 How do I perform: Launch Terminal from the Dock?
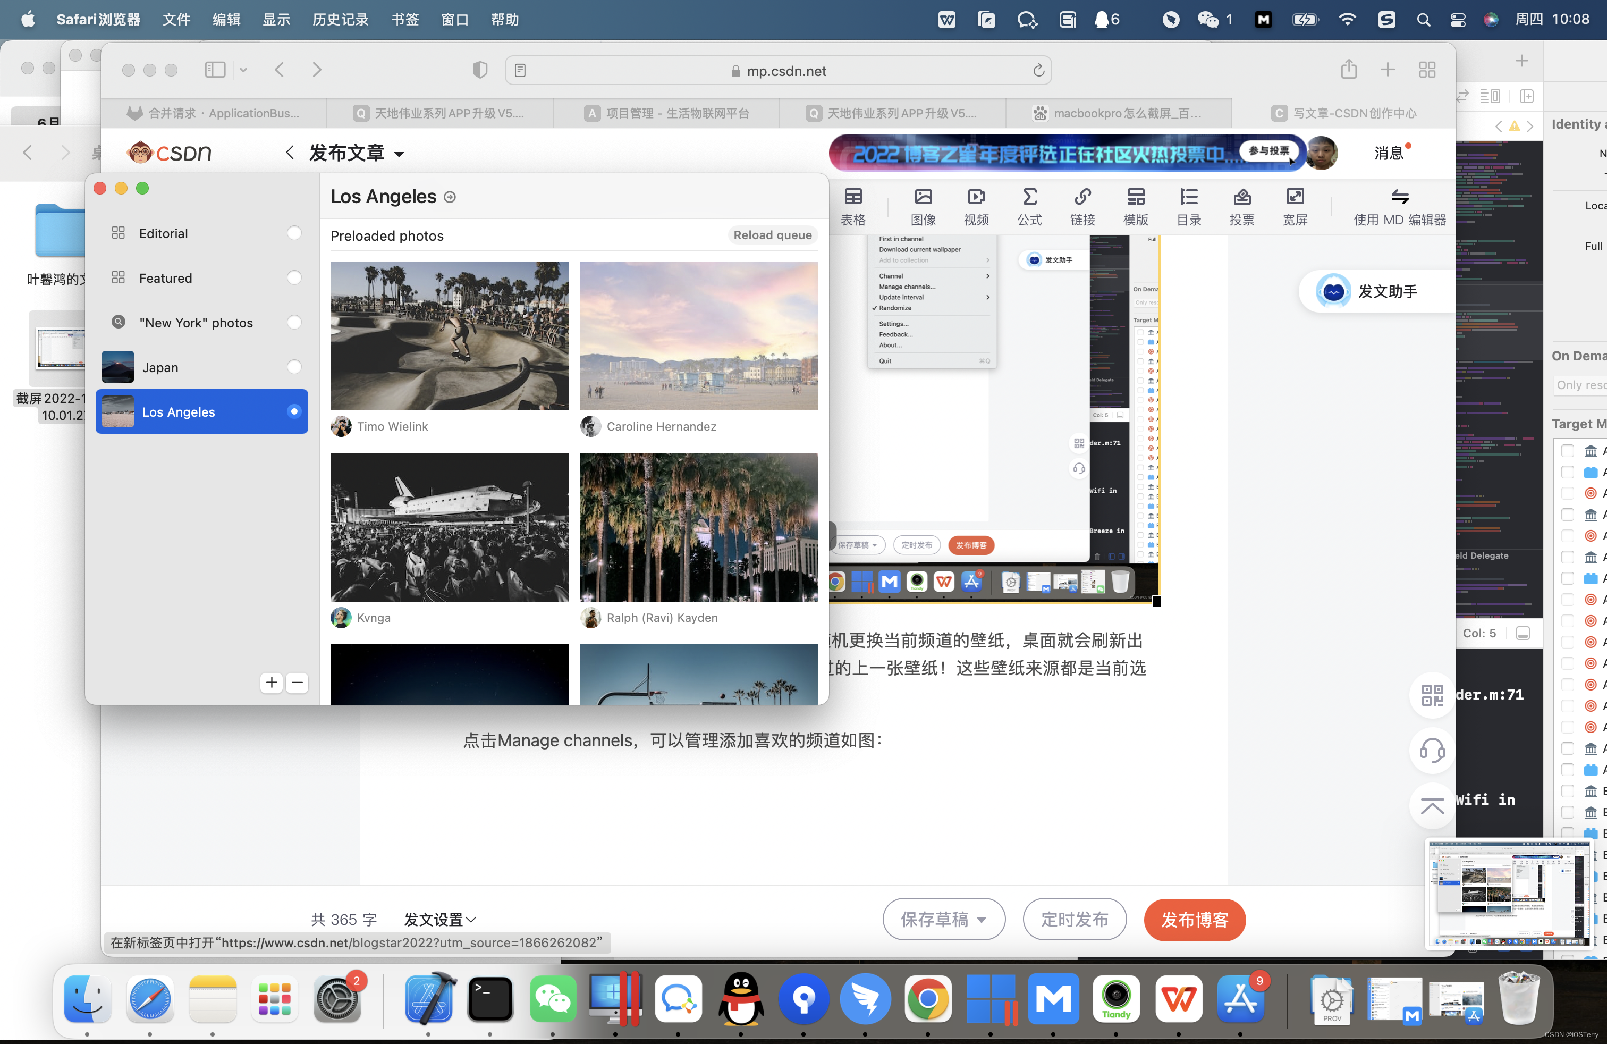(x=490, y=999)
